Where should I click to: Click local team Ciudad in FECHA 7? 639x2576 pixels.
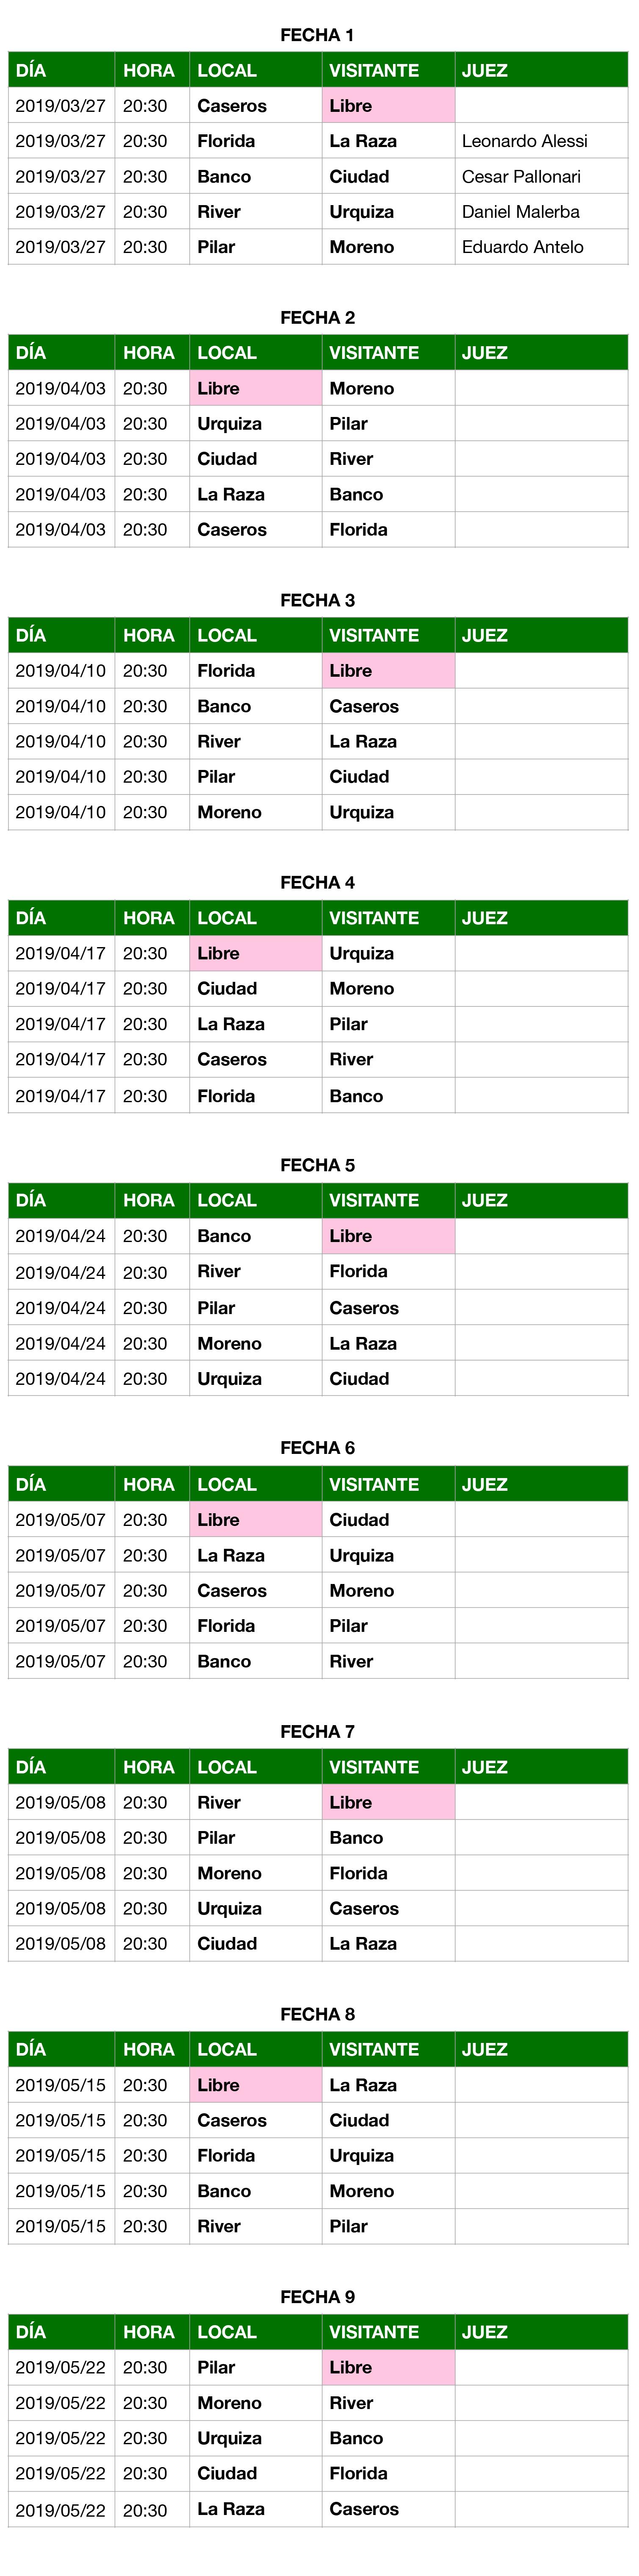[227, 1943]
